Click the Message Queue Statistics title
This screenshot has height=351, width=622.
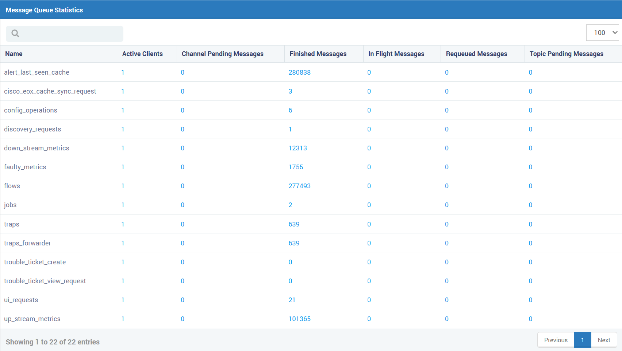pos(44,10)
